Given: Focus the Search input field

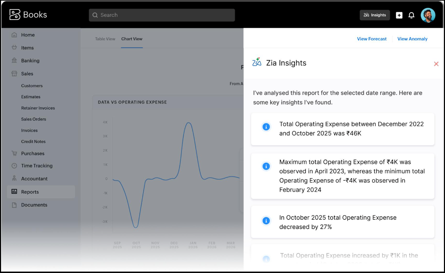Looking at the screenshot, I should pyautogui.click(x=162, y=15).
